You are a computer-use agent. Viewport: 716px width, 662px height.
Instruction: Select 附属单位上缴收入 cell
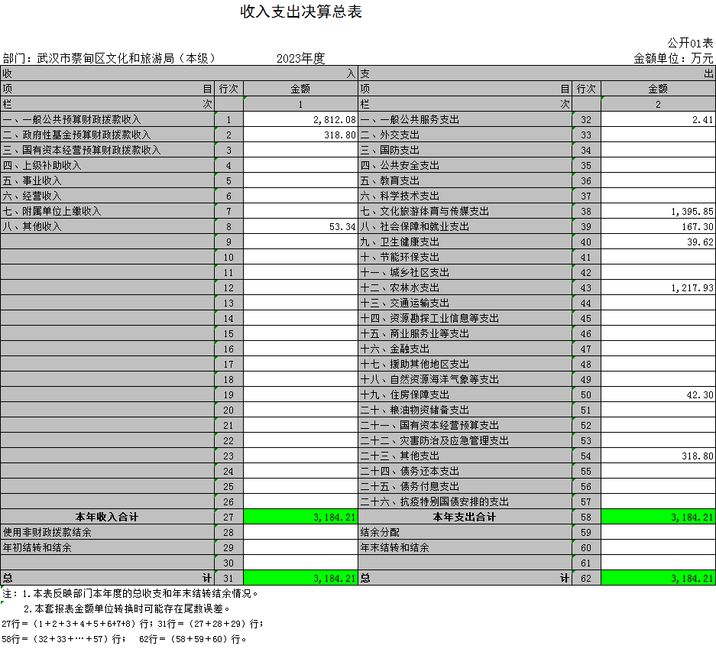click(x=107, y=211)
